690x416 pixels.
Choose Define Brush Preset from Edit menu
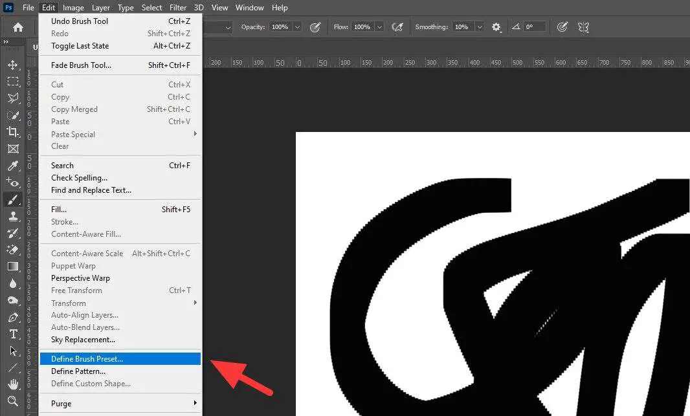pyautogui.click(x=86, y=358)
